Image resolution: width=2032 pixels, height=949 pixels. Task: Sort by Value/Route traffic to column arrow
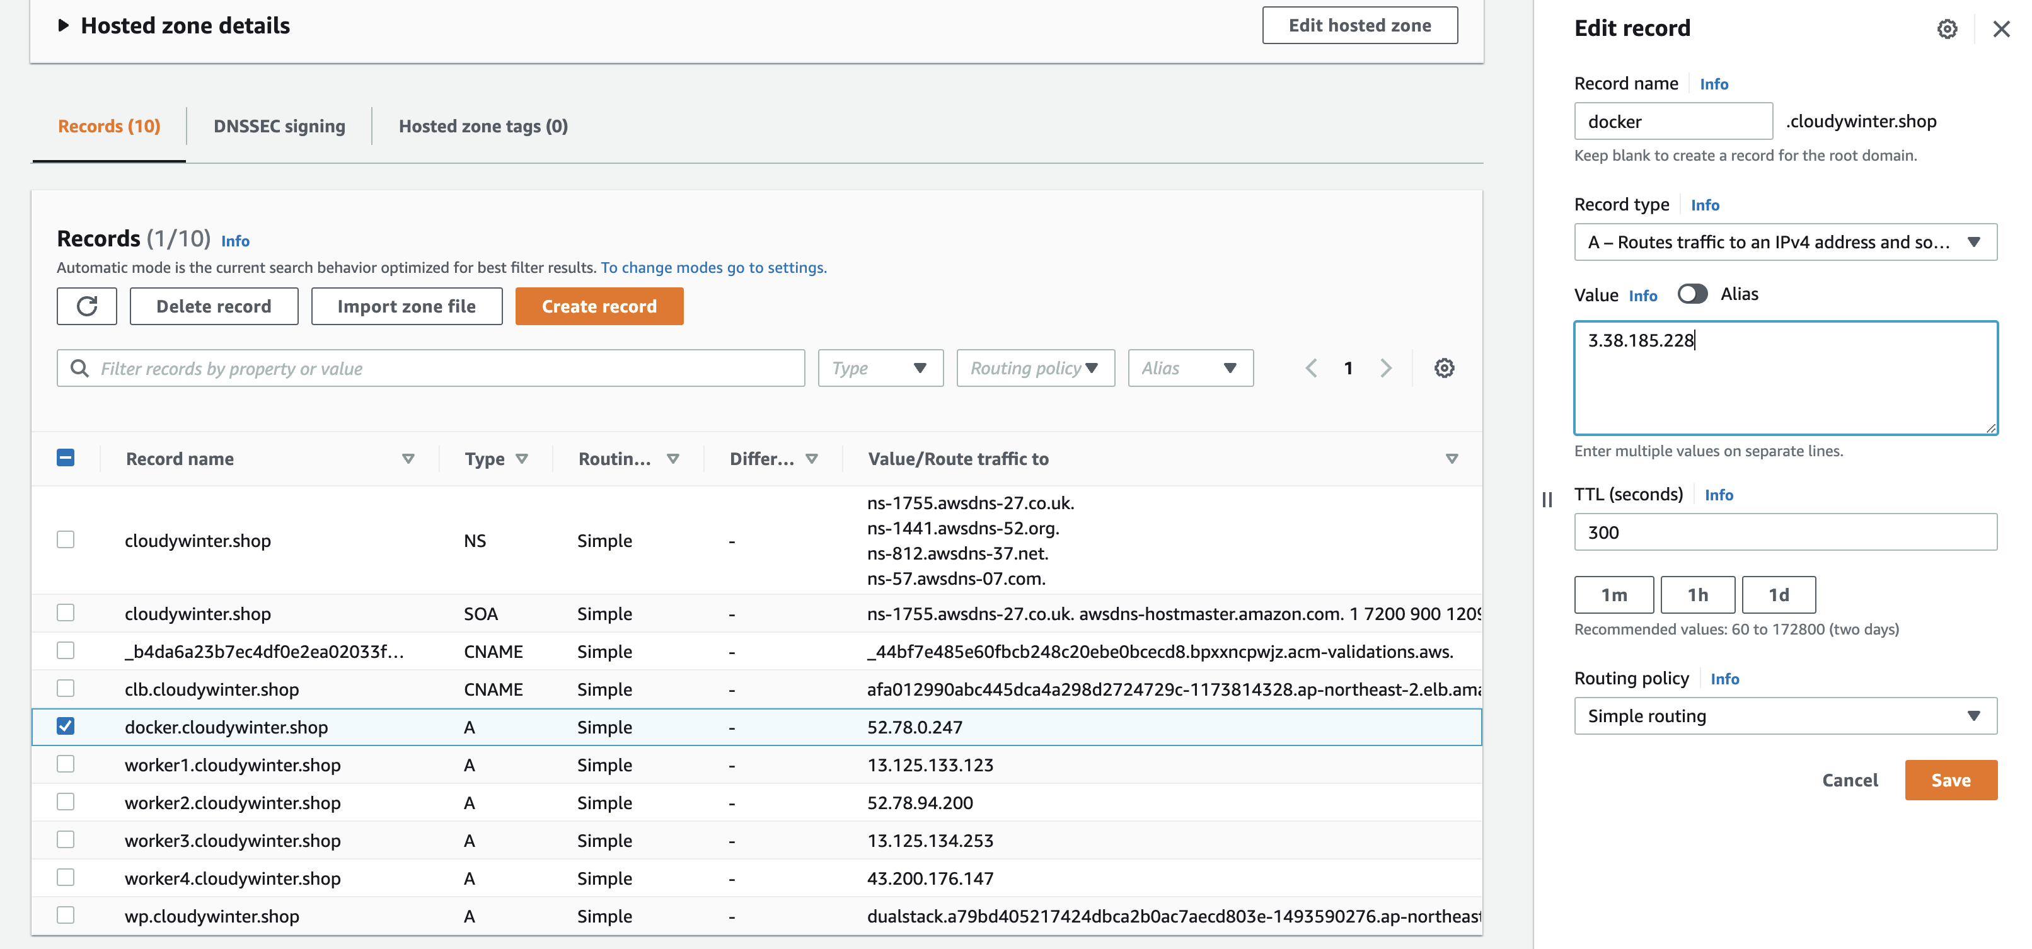click(x=1452, y=459)
